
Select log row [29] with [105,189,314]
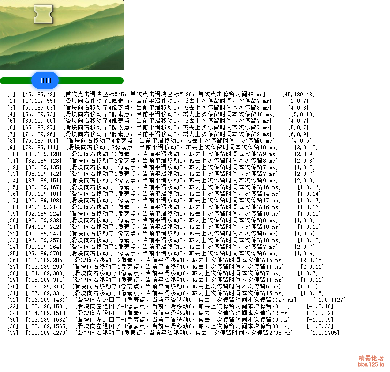[165, 280]
